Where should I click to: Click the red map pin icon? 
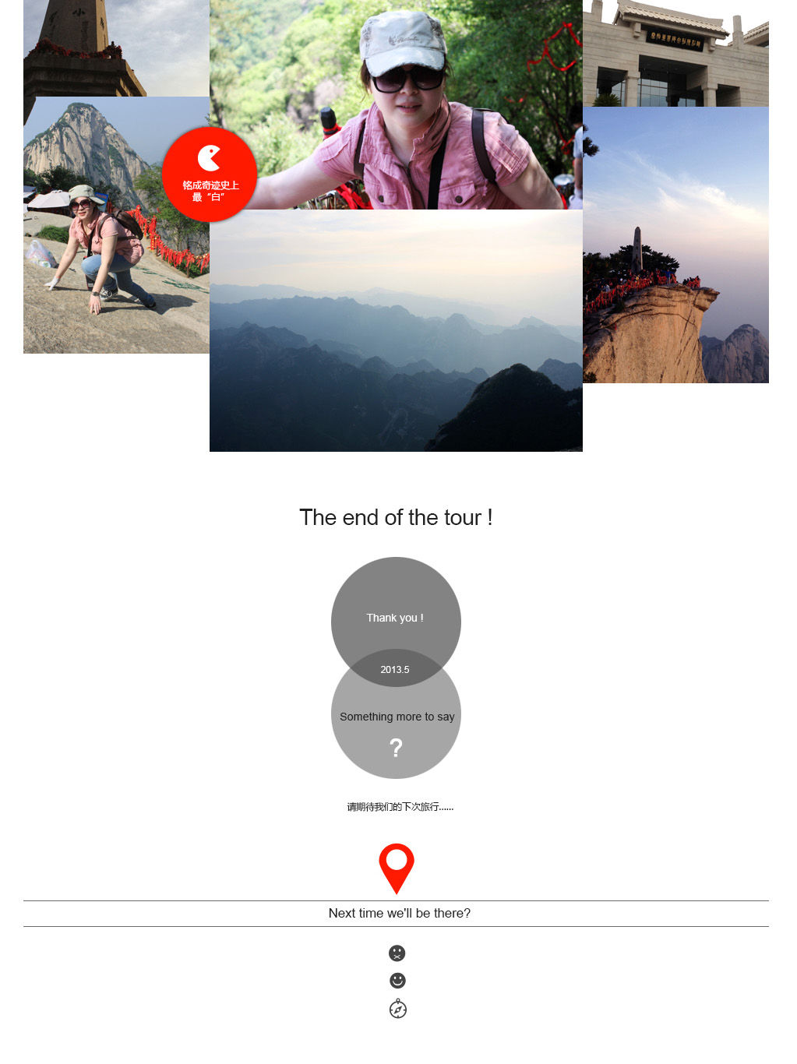click(x=396, y=868)
